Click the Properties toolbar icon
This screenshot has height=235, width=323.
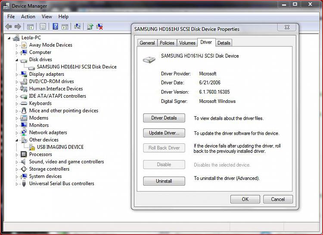point(43,27)
